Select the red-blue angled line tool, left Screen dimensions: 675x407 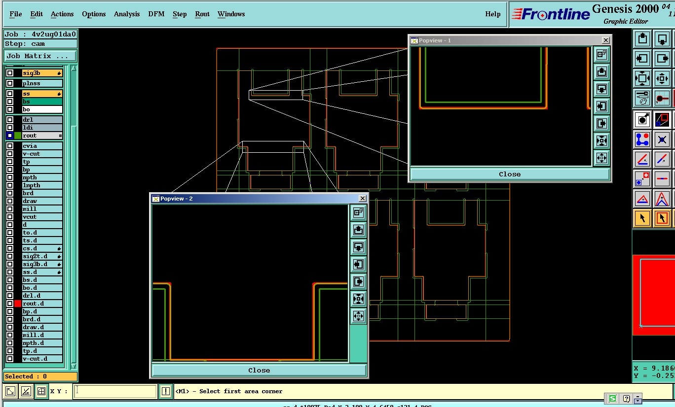[642, 159]
